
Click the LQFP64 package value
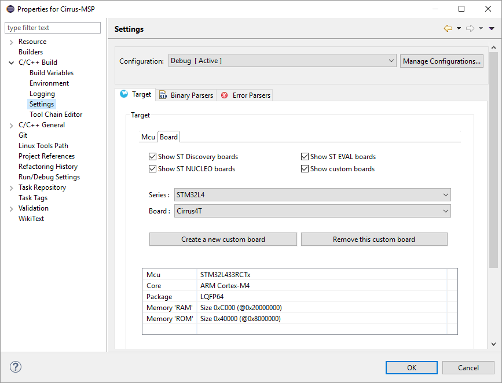tap(212, 297)
